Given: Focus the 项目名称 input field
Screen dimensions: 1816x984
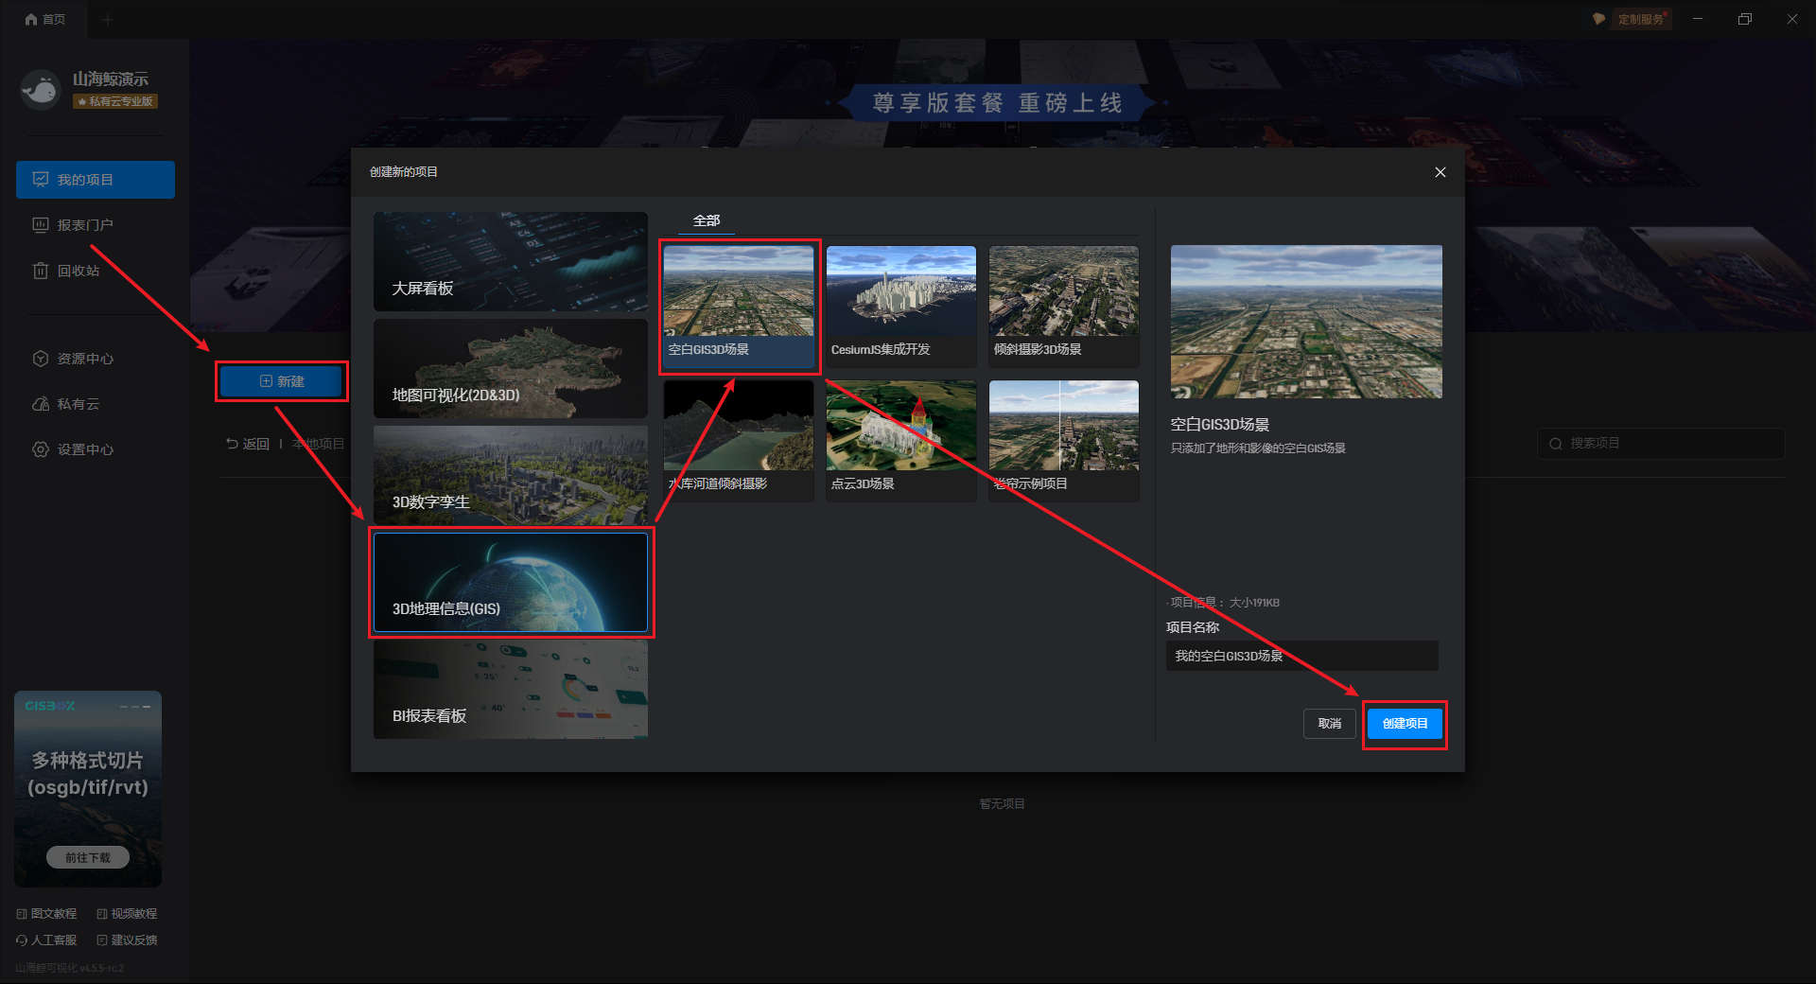Looking at the screenshot, I should point(1302,656).
